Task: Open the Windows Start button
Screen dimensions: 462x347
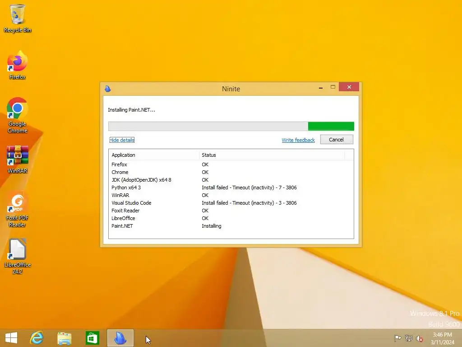Action: click(x=11, y=338)
